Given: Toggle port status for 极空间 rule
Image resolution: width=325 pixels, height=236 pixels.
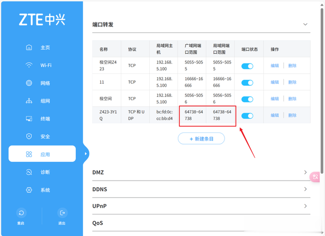Looking at the screenshot, I should 247,99.
